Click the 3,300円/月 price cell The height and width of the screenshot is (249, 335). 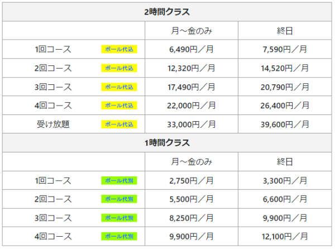click(285, 180)
